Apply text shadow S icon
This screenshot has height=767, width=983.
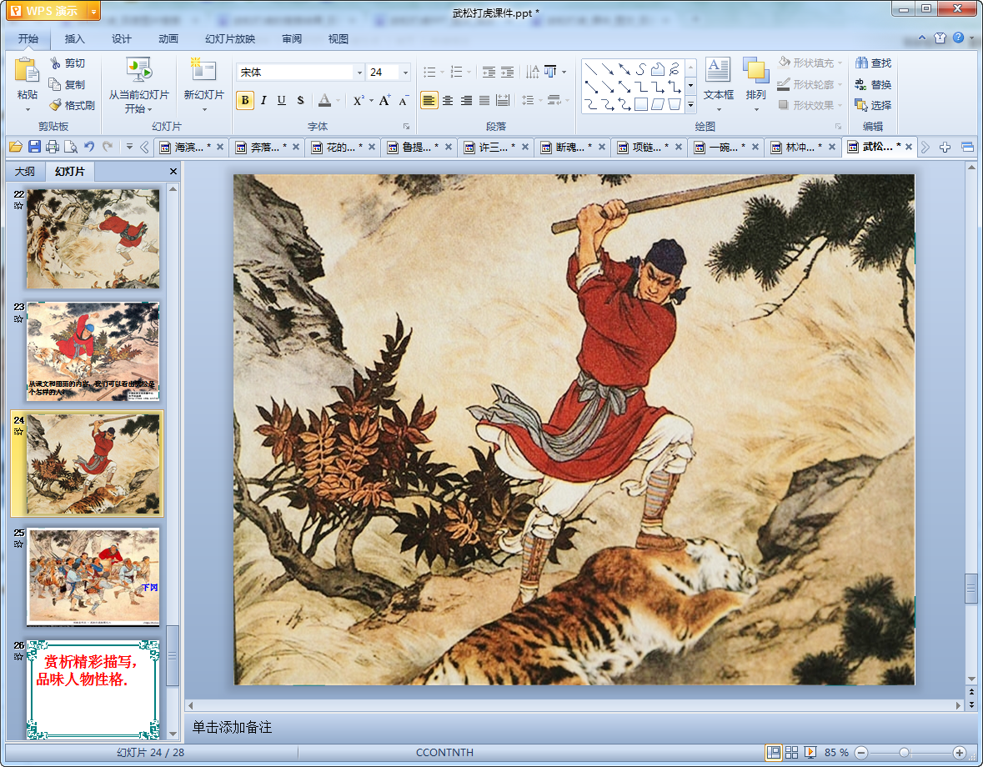tap(300, 100)
